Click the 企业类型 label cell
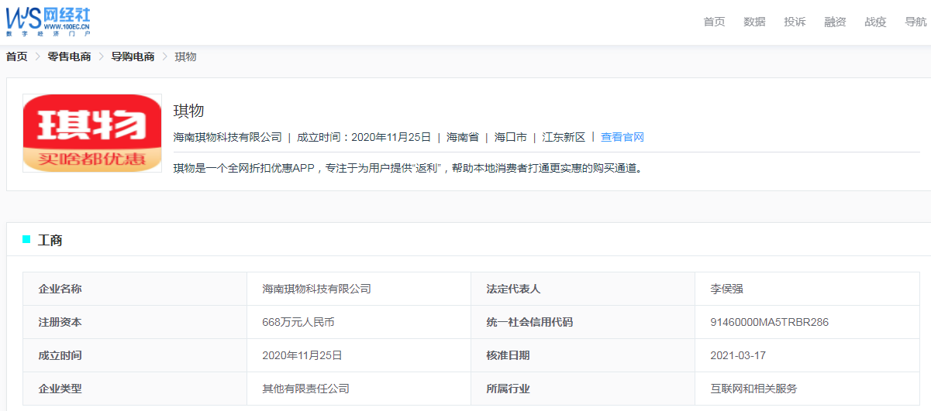 click(135, 389)
